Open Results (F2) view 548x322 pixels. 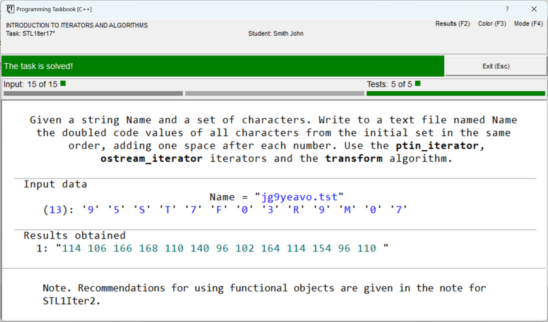tap(452, 24)
